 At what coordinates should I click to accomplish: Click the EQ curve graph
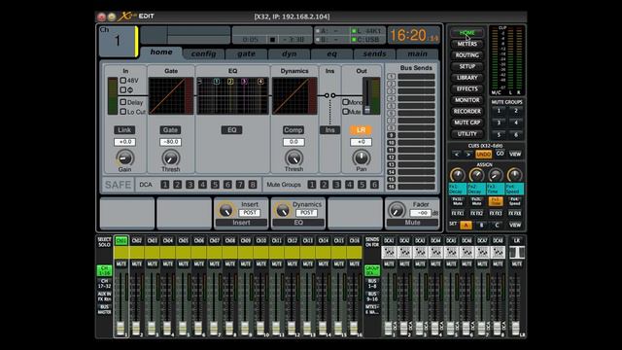232,96
